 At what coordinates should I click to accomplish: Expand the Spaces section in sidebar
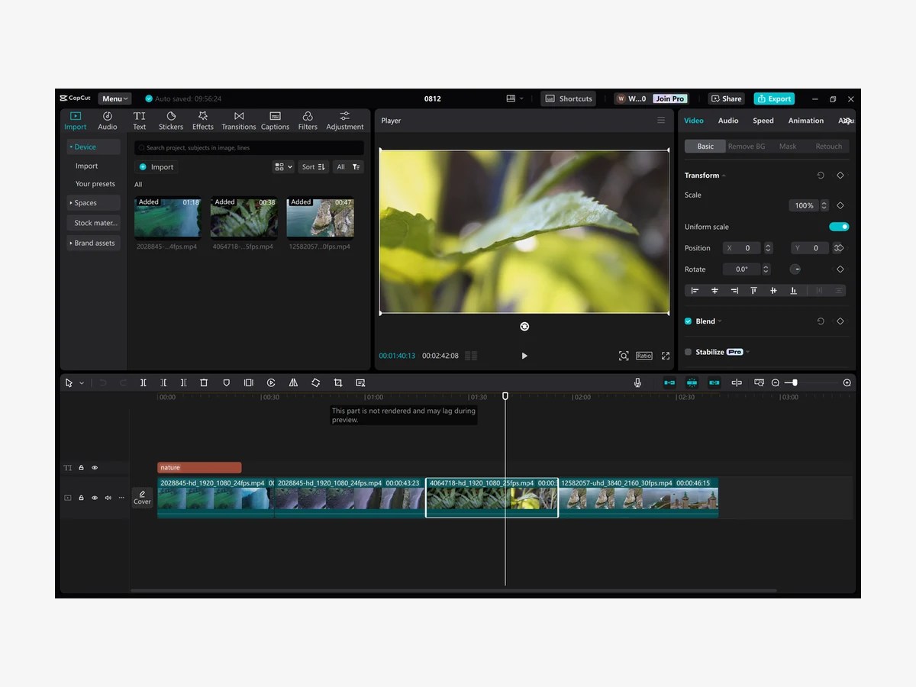(x=93, y=203)
